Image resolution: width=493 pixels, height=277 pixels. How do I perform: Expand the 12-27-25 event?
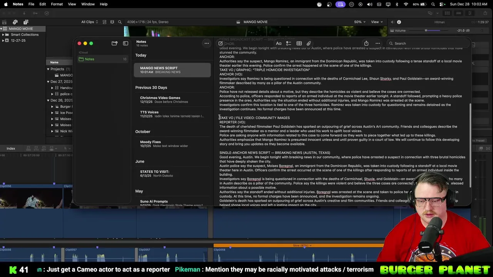point(3,40)
